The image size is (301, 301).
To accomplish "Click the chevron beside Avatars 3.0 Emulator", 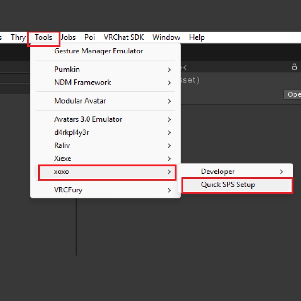I will (169, 119).
